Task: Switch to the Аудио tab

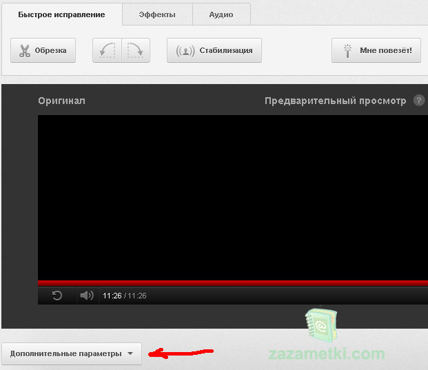Action: (221, 14)
